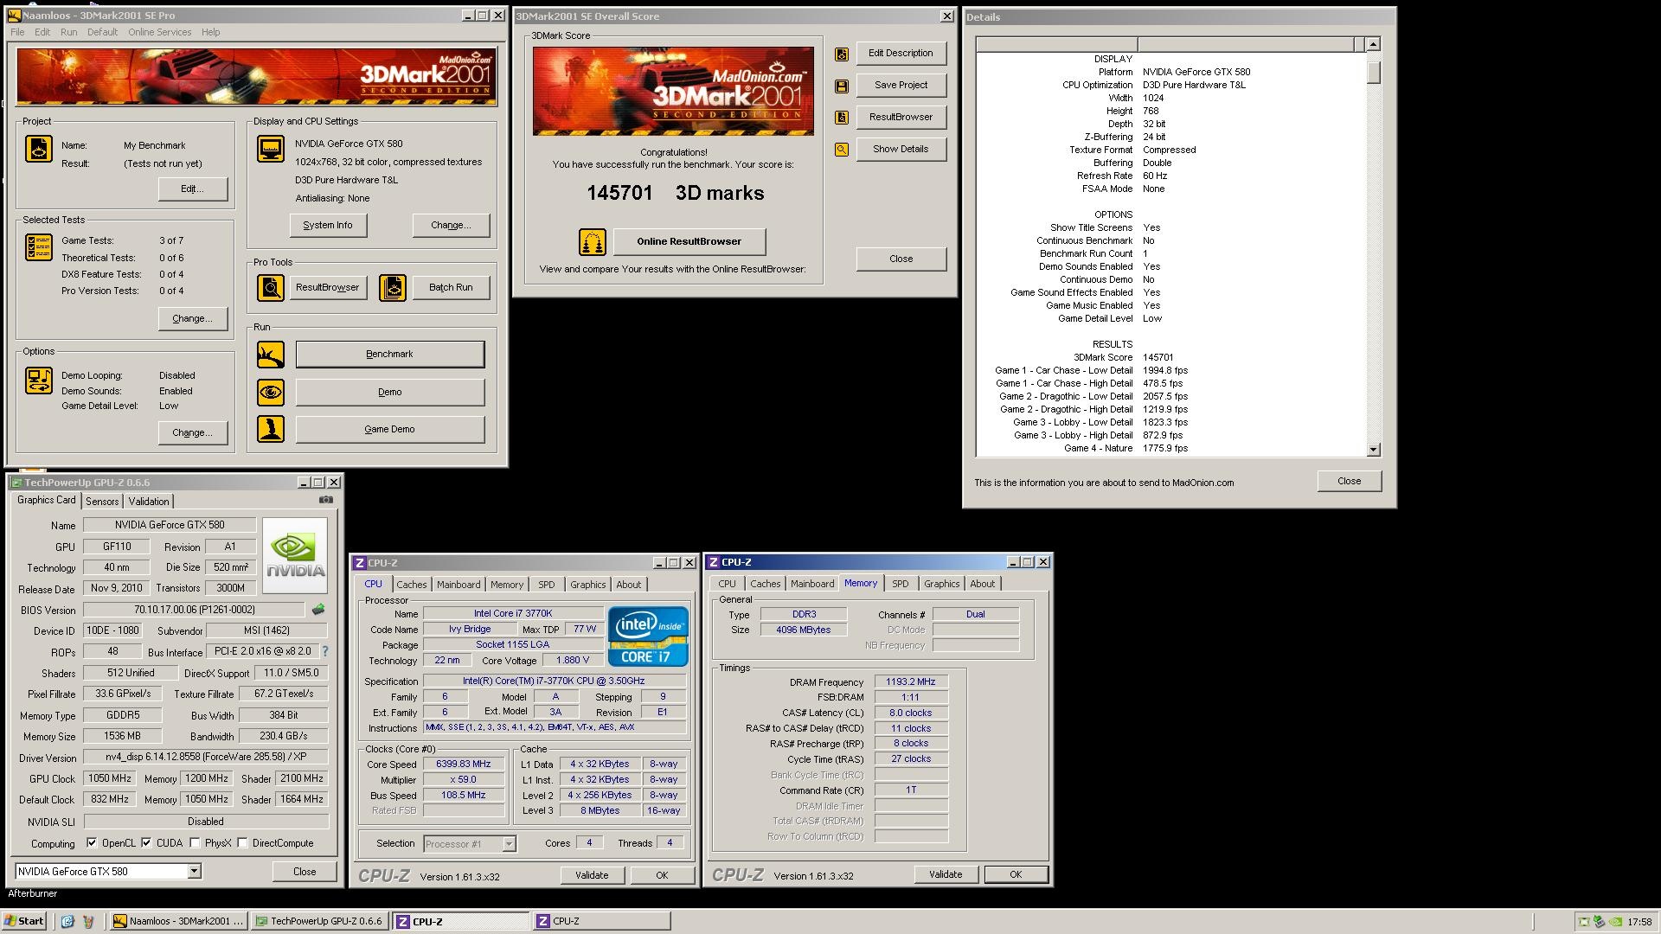Viewport: 1661px width, 934px height.
Task: Click the joystick Game Demo icon
Action: tap(271, 430)
